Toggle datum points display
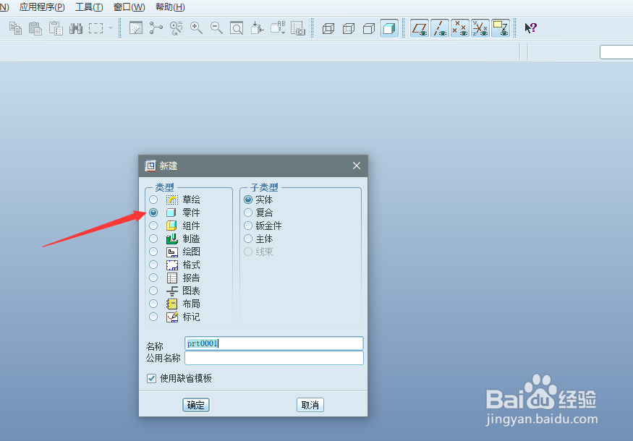 click(x=460, y=28)
